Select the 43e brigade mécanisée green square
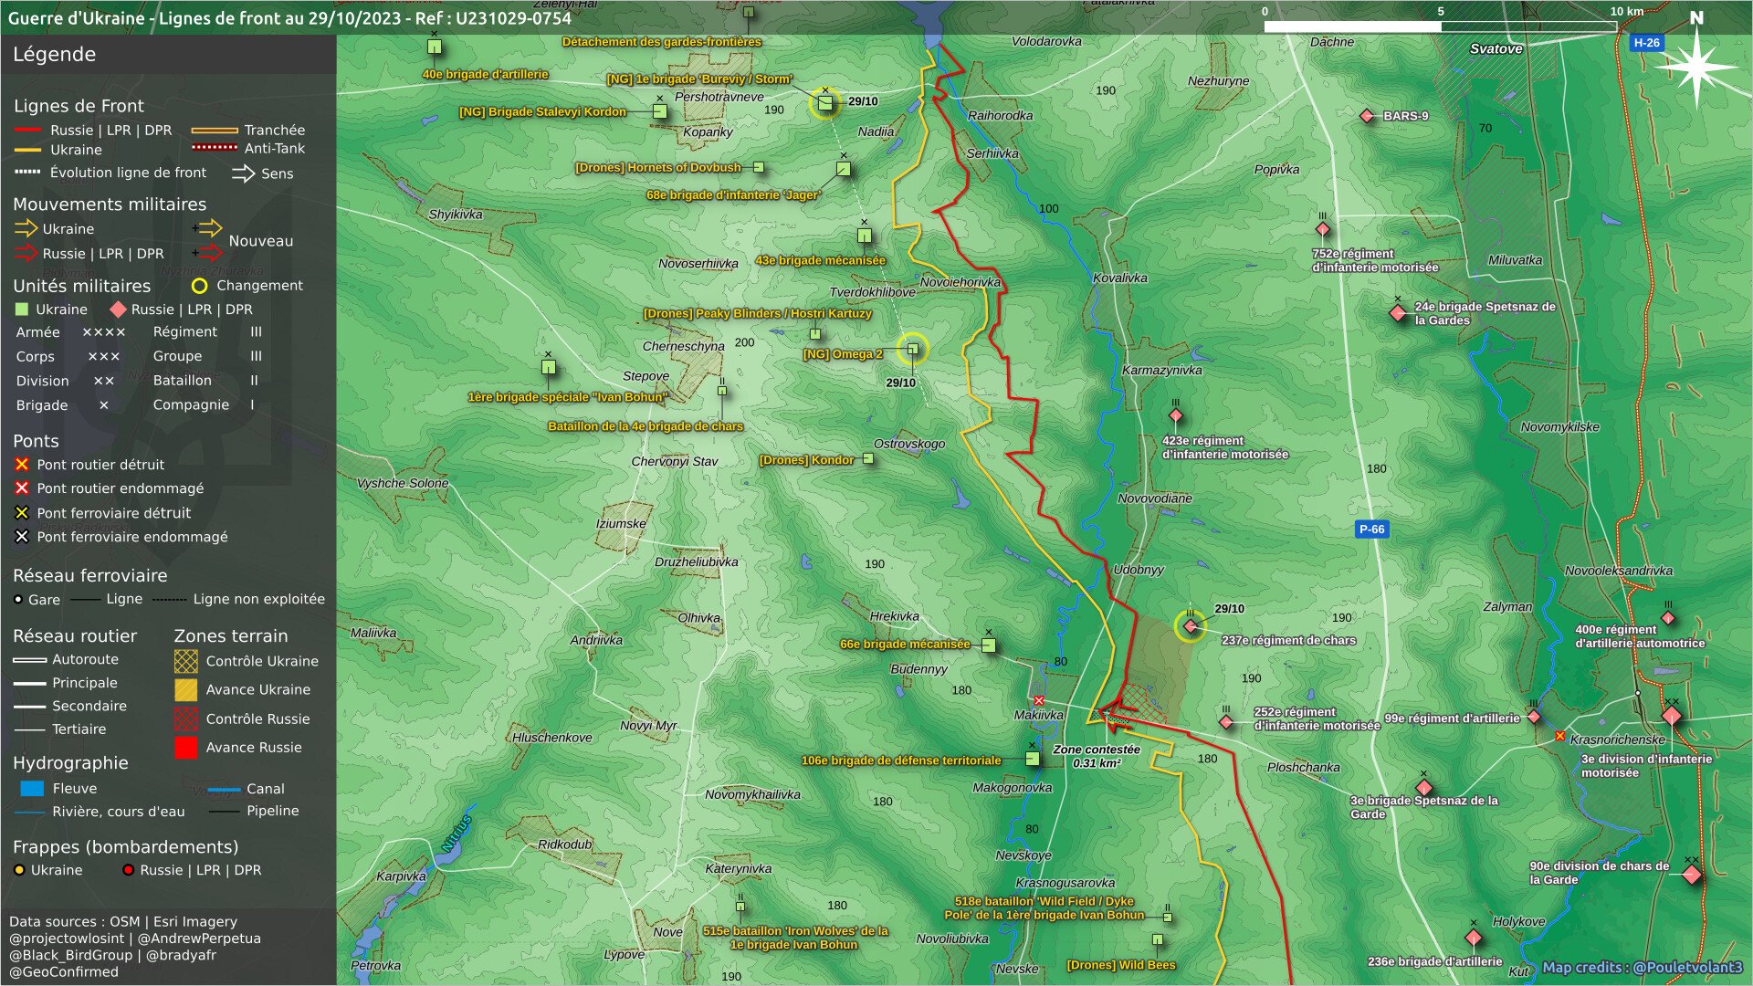This screenshot has height=986, width=1753. coord(865,236)
